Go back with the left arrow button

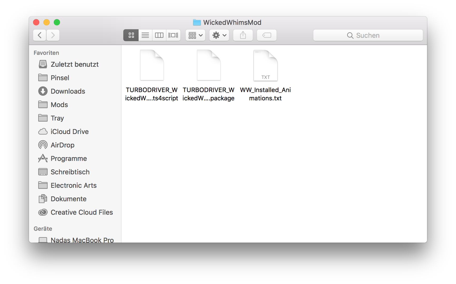(x=40, y=35)
